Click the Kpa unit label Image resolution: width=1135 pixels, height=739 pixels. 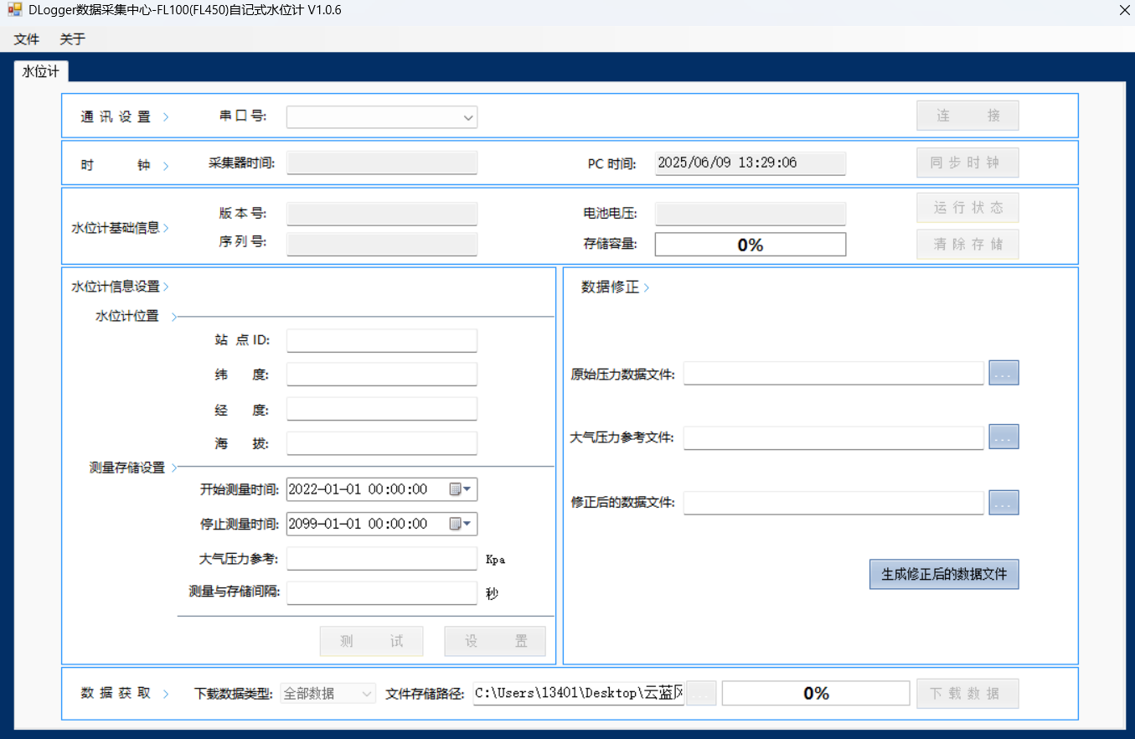pyautogui.click(x=496, y=560)
